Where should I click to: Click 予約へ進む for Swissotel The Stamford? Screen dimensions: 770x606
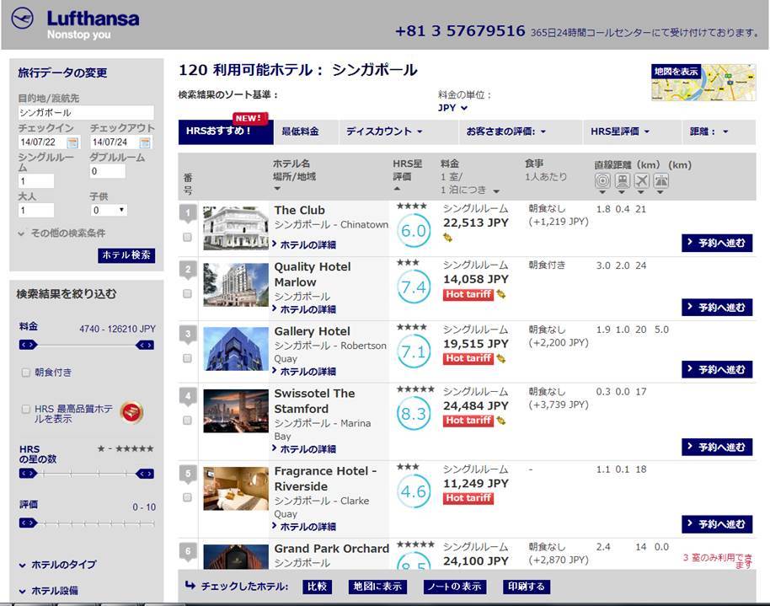717,448
